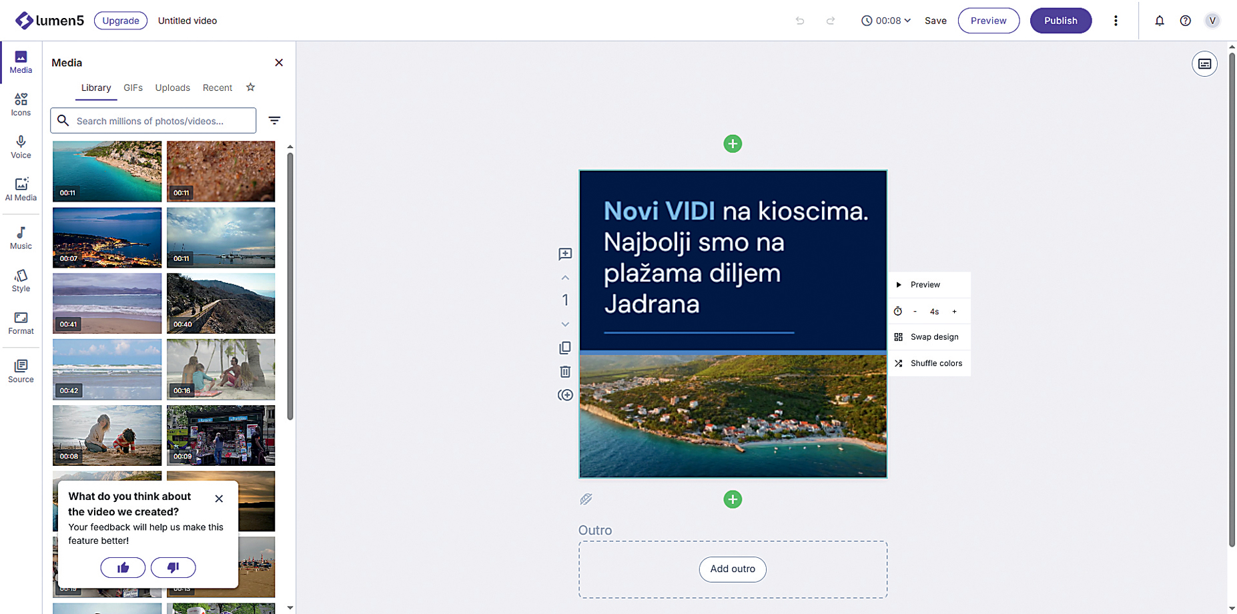The image size is (1237, 614).
Task: Select the 00:07 night coastal city clip
Action: (x=107, y=238)
